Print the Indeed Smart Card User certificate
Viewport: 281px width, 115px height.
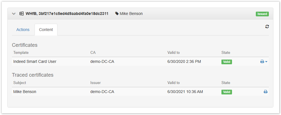point(262,62)
